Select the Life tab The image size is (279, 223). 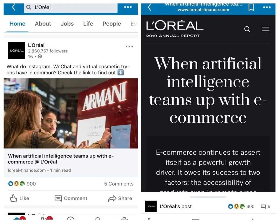[88, 24]
